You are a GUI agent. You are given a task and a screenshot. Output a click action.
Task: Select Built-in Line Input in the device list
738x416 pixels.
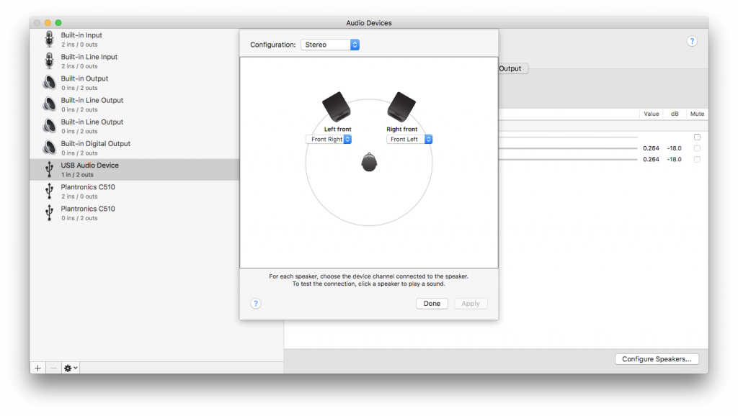pyautogui.click(x=135, y=61)
